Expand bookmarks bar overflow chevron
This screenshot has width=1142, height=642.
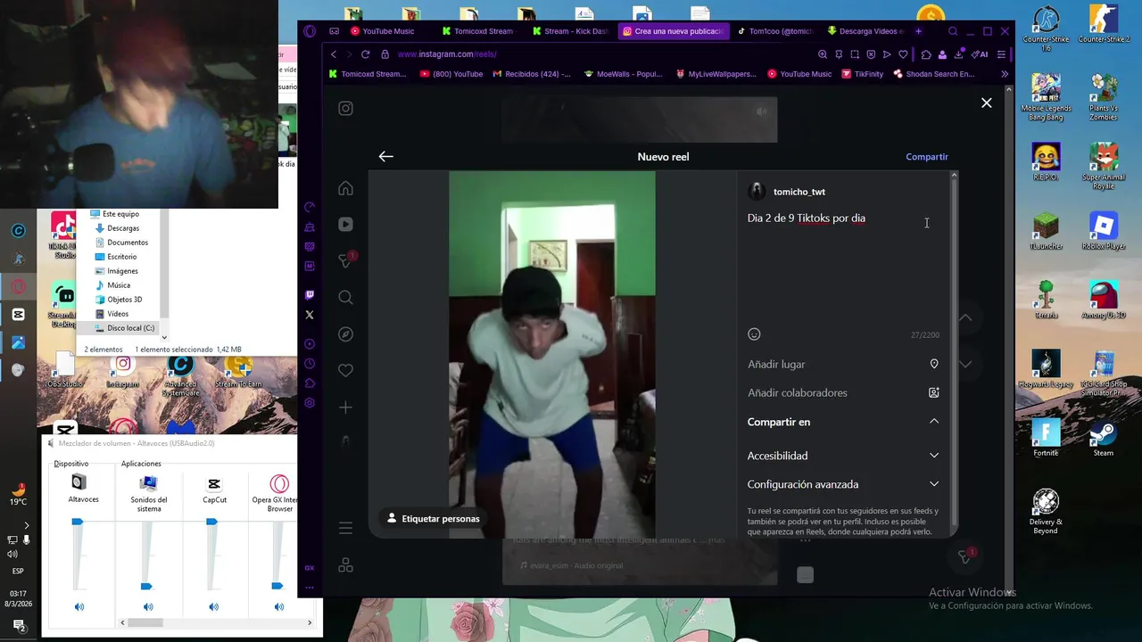(x=1005, y=74)
